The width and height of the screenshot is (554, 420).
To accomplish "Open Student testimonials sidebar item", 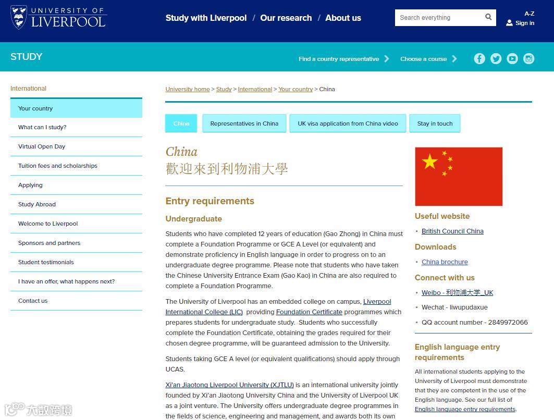I will (76, 262).
